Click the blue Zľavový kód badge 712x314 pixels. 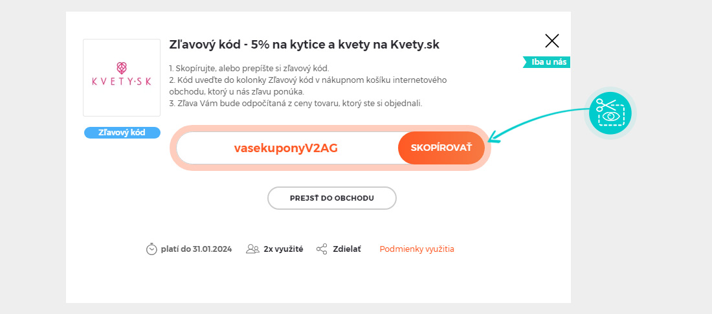point(122,133)
